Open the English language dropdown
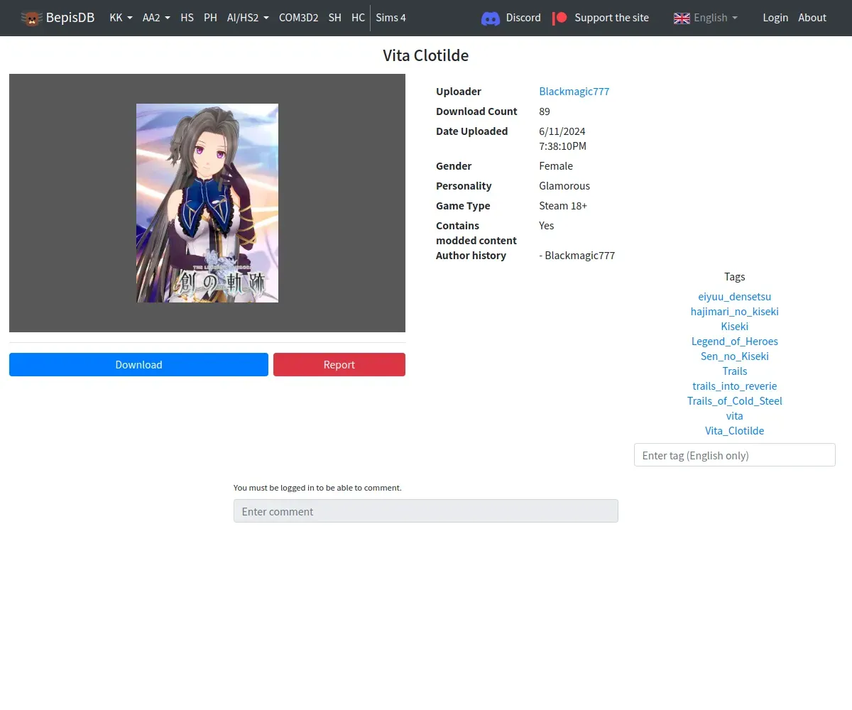This screenshot has height=710, width=852. click(716, 18)
